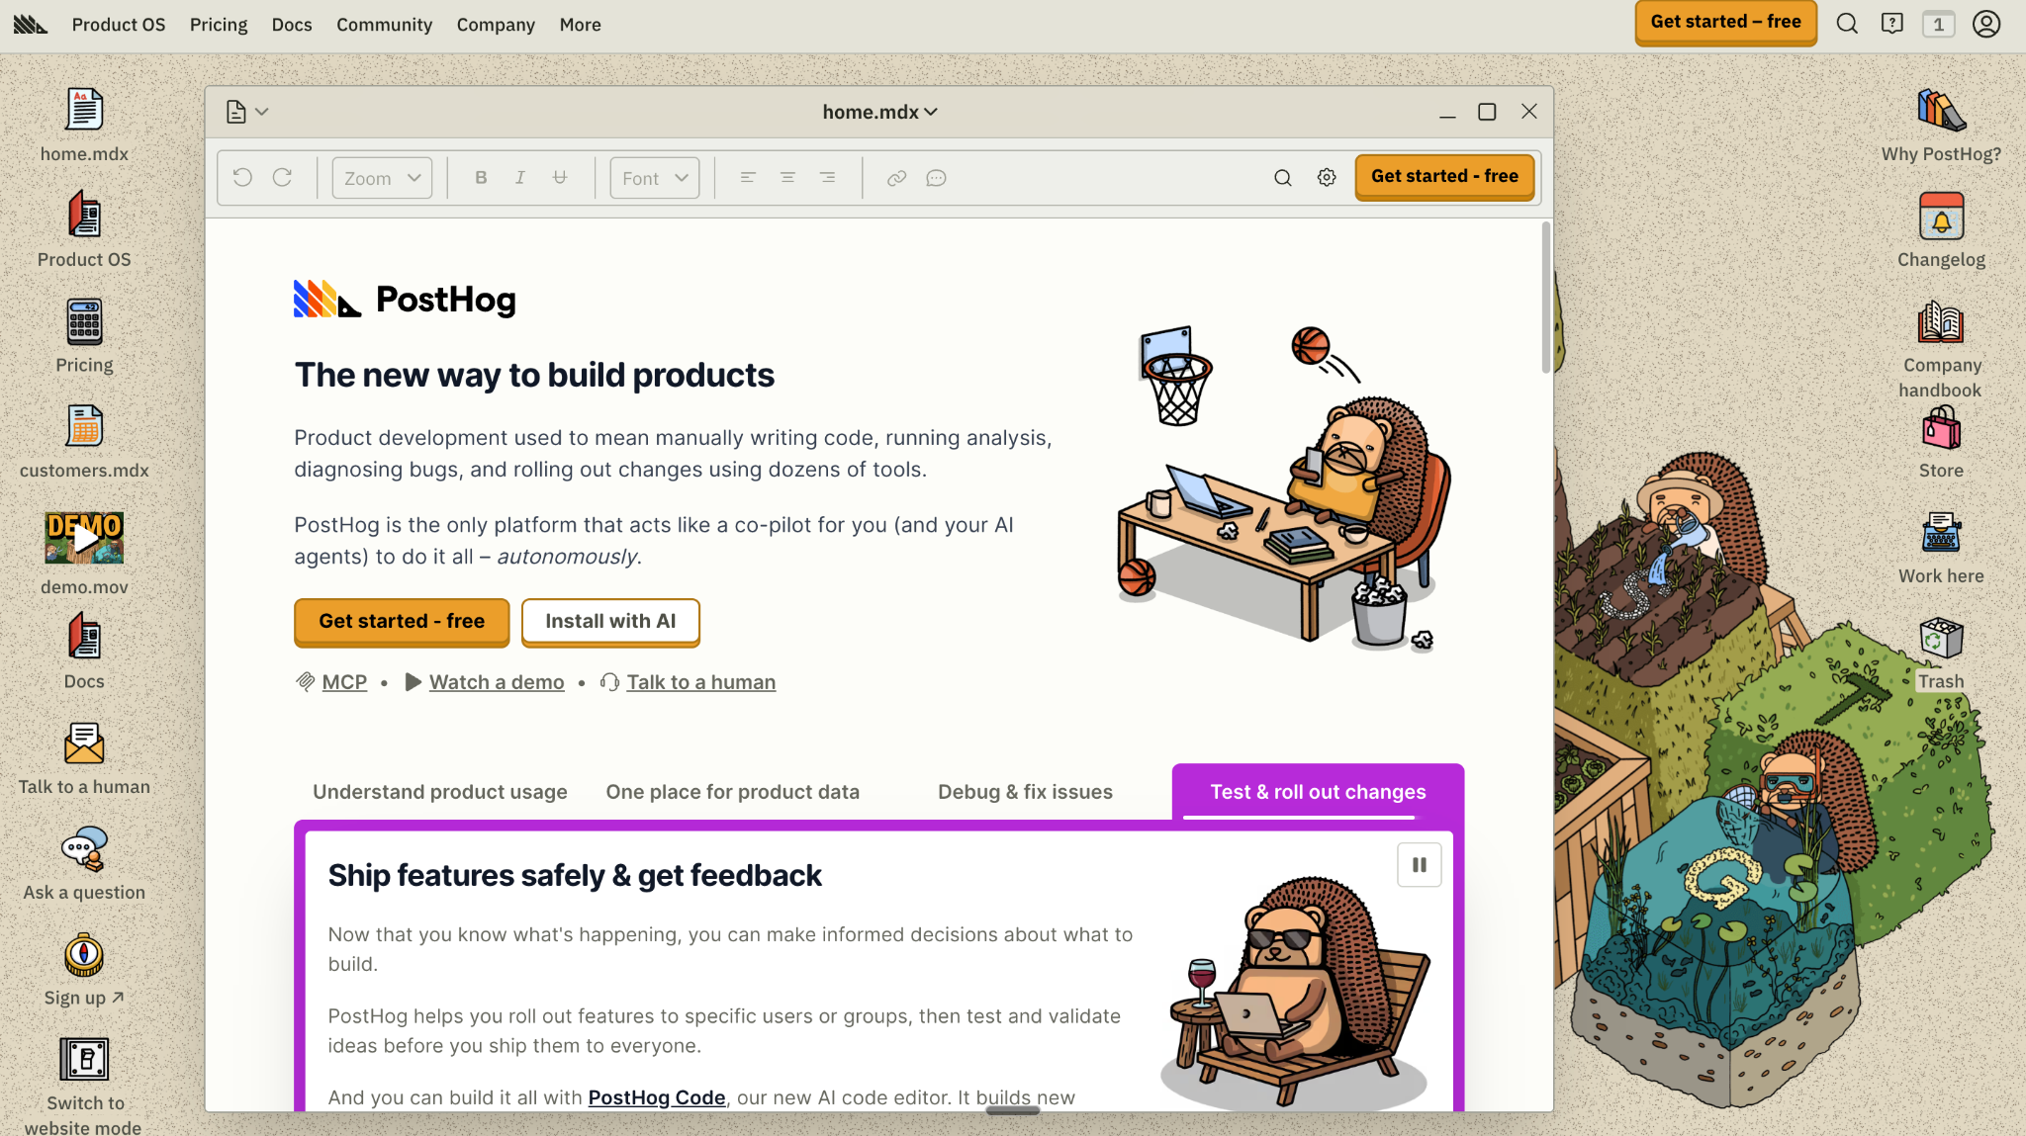Viewport: 2026px width, 1136px height.
Task: Click the Sign up compass icon
Action: pyautogui.click(x=84, y=955)
